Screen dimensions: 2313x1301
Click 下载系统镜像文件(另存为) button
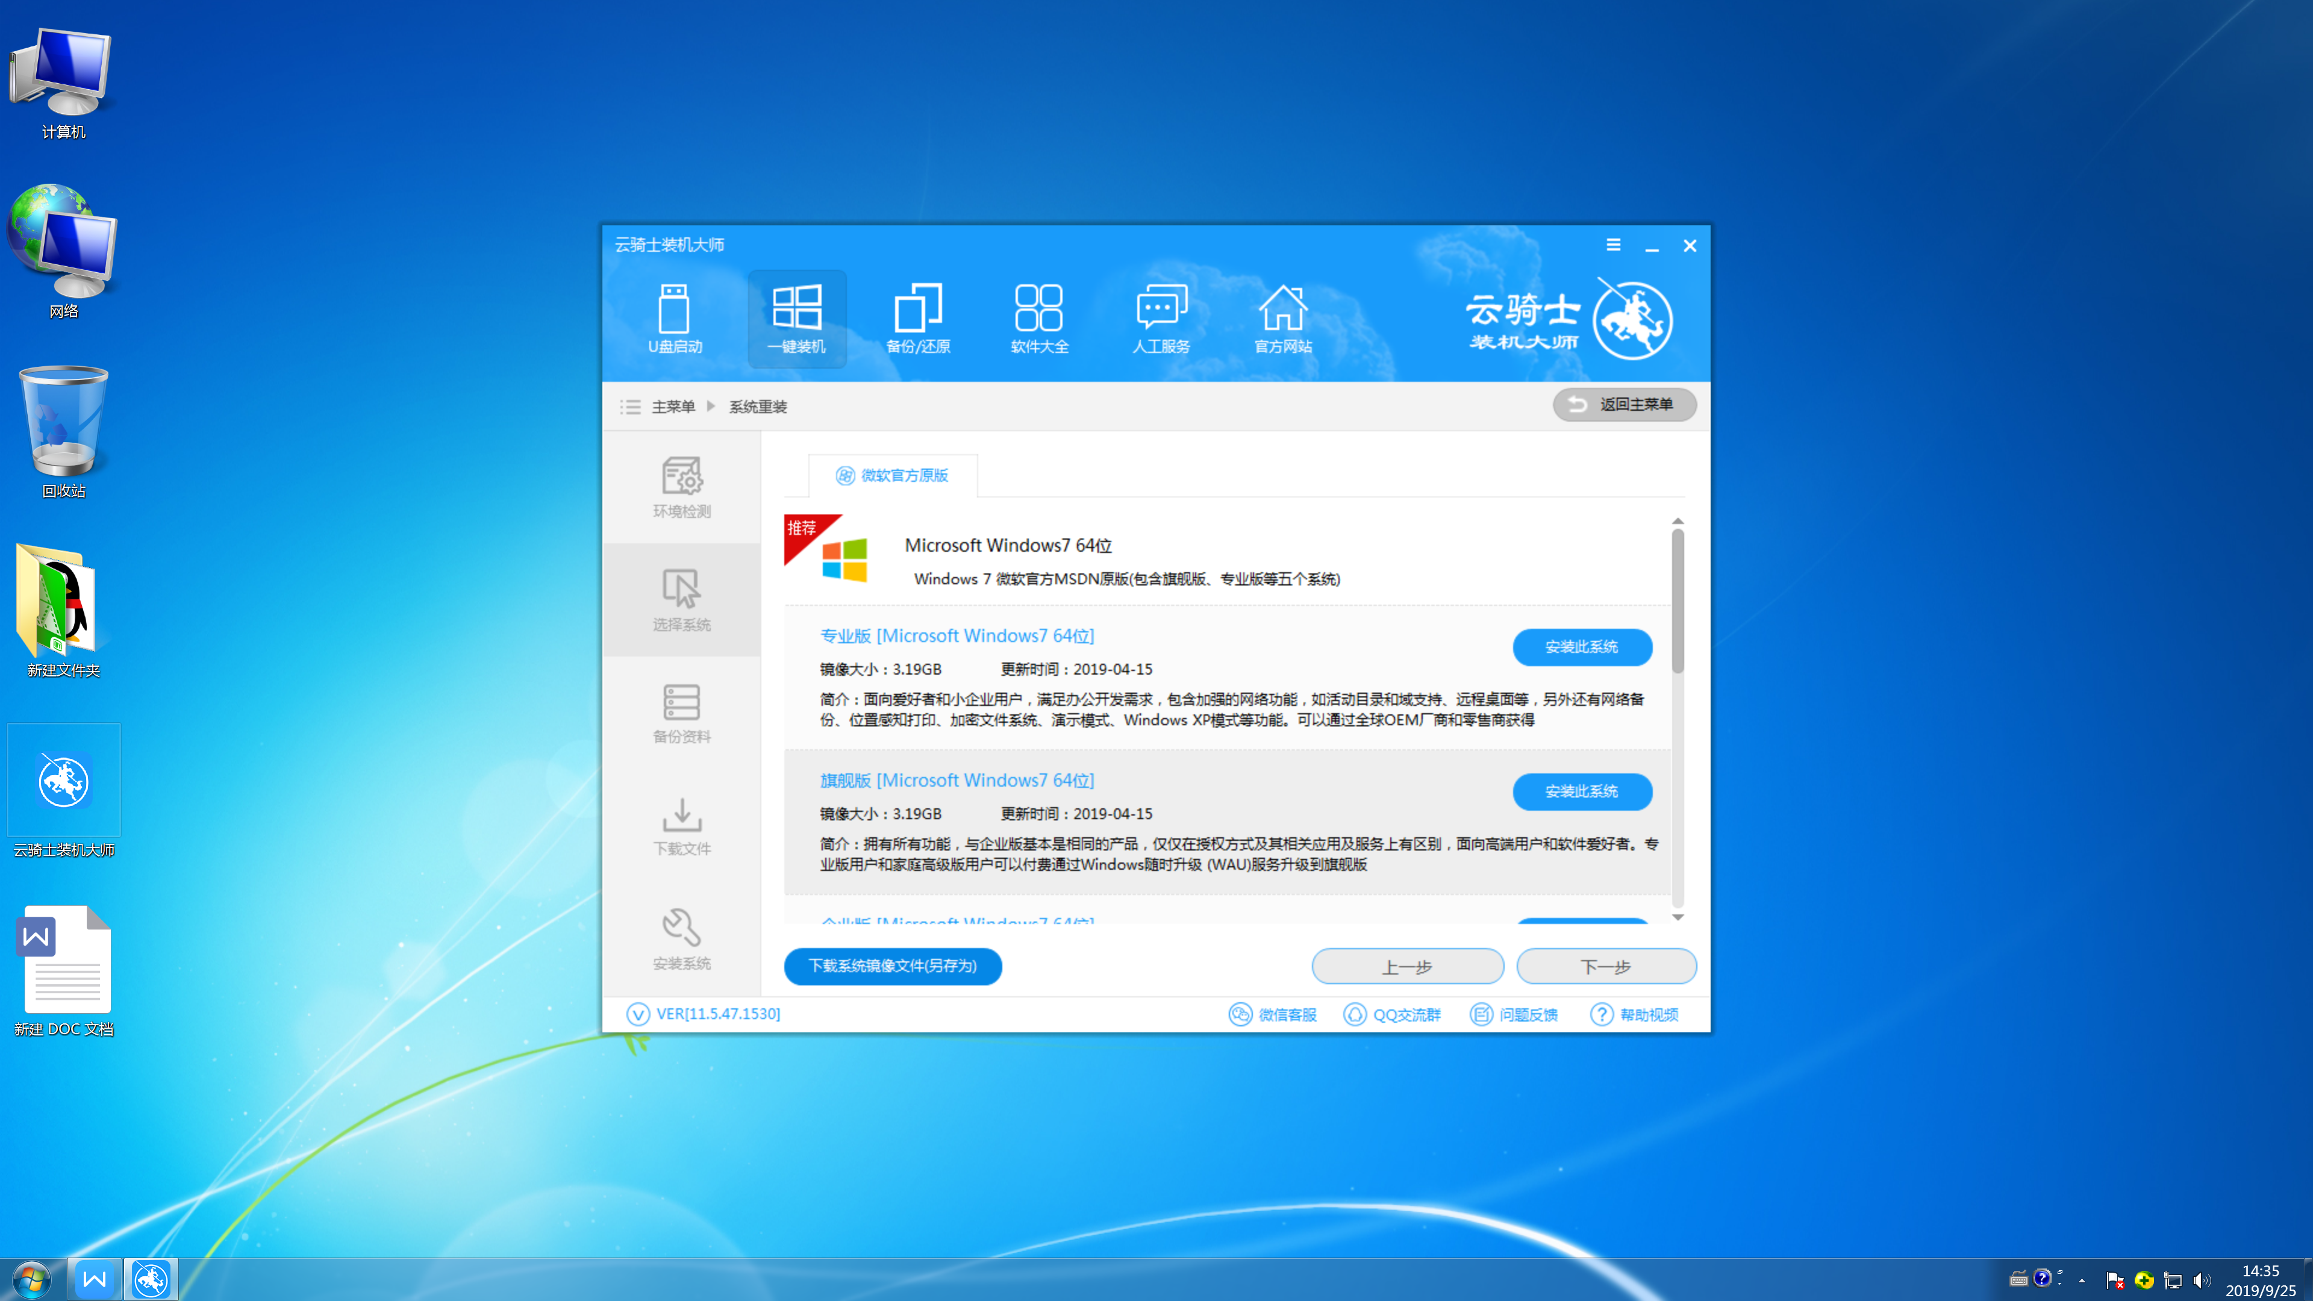893,966
